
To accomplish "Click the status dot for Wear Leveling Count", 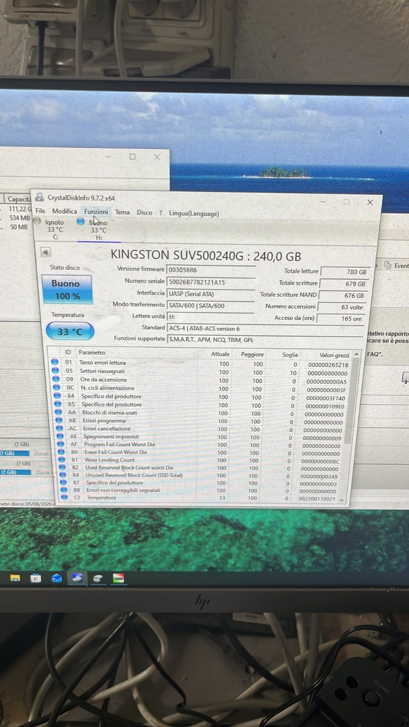I will pyautogui.click(x=62, y=460).
